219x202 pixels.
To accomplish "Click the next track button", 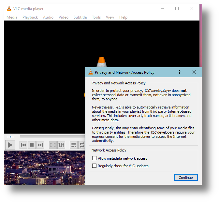I will click(40, 145).
